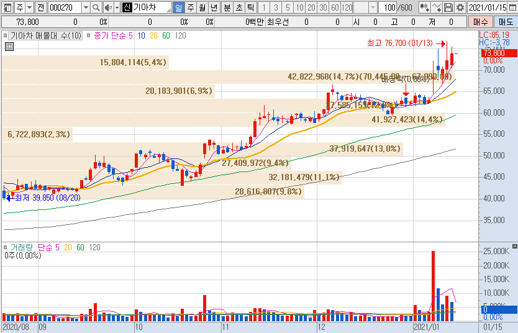Click the 기아차 매물대 수(10) indicator label
518x333 pixels.
click(x=45, y=35)
